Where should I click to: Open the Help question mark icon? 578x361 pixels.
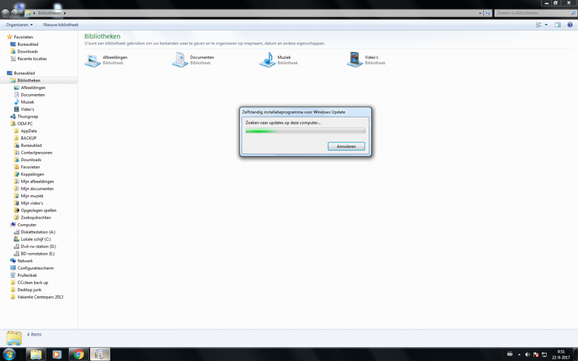click(x=570, y=25)
